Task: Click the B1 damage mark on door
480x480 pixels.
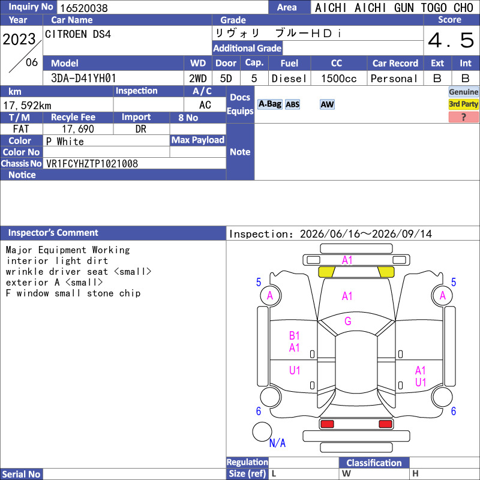Action: tap(294, 336)
